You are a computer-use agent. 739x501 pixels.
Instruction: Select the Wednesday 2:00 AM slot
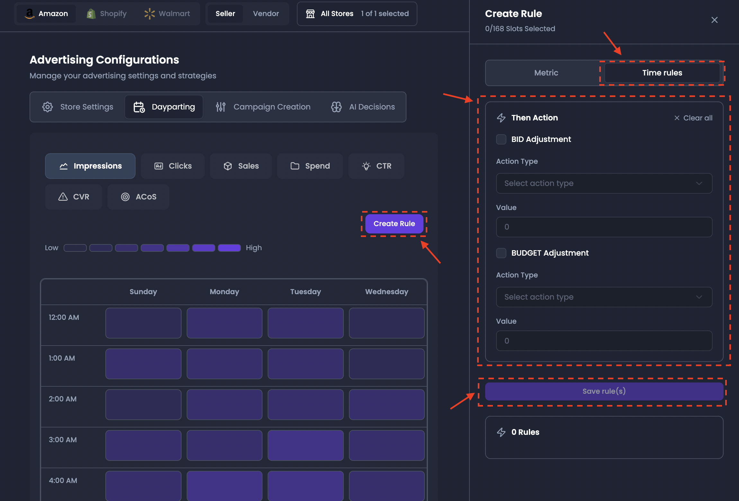coord(387,405)
